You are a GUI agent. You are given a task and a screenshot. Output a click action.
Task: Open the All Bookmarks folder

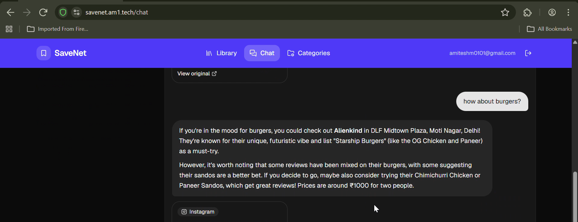tap(549, 29)
